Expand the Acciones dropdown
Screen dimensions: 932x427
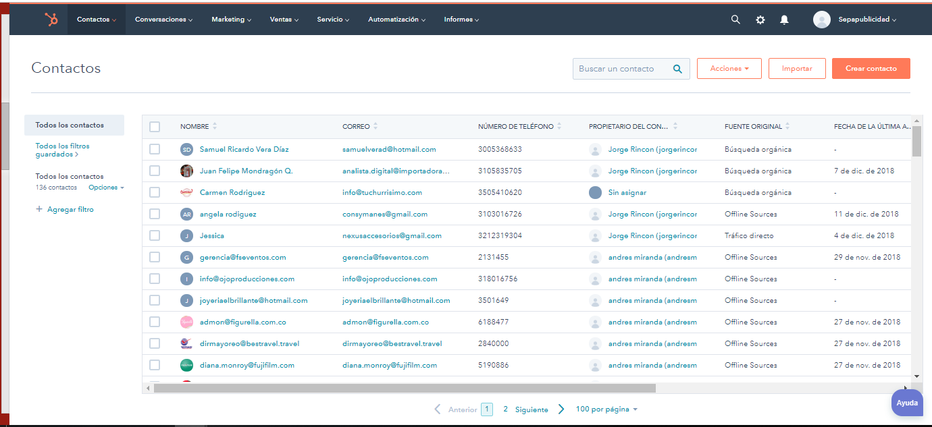click(729, 69)
